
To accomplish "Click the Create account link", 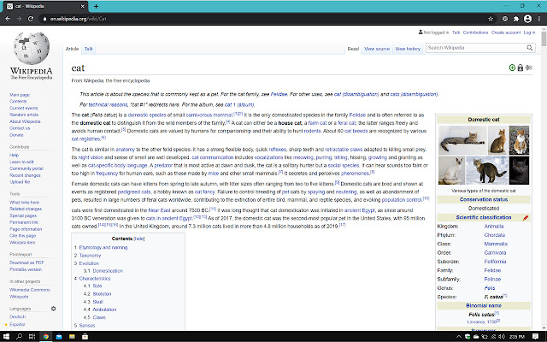I will pyautogui.click(x=506, y=32).
